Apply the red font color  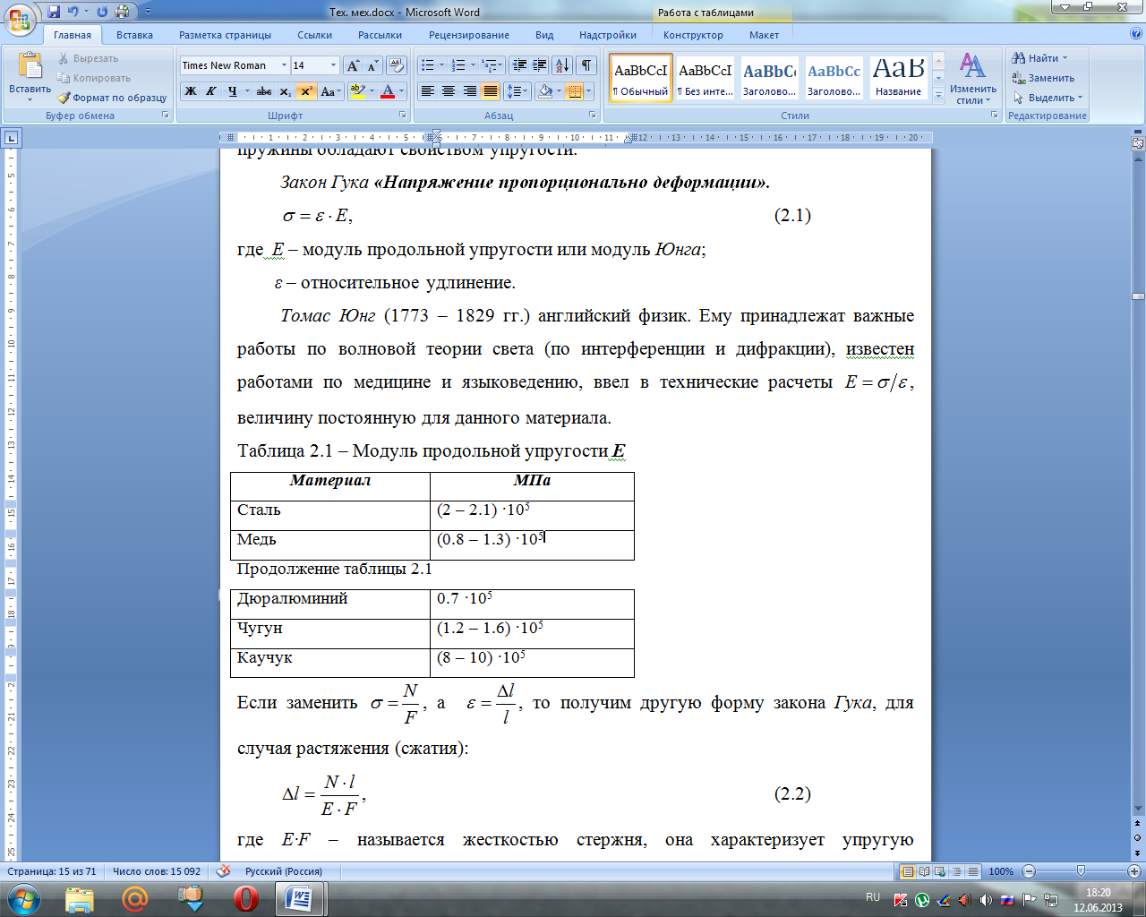click(x=388, y=91)
